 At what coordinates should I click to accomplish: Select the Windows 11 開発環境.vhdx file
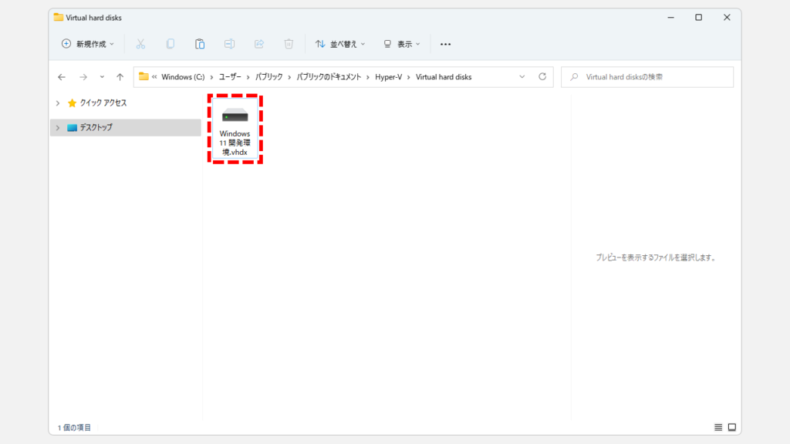pos(235,129)
